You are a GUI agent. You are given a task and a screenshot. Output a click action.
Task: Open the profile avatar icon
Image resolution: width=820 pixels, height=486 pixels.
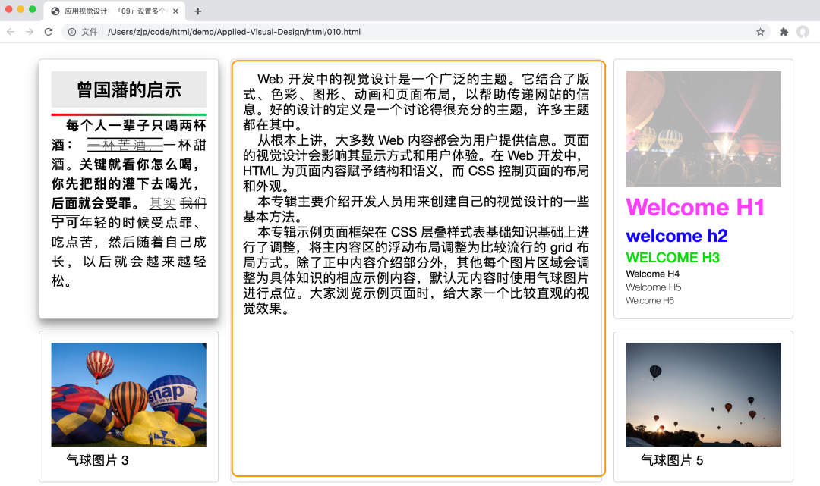[803, 32]
